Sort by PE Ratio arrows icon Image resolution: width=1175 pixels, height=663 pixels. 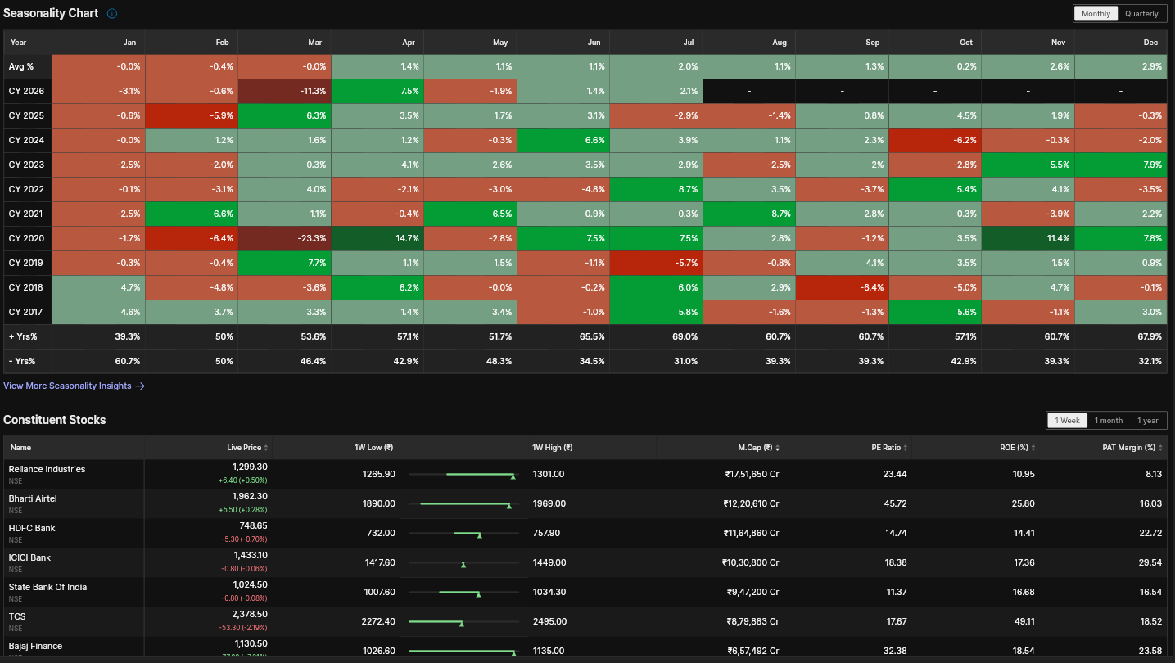[x=906, y=448]
